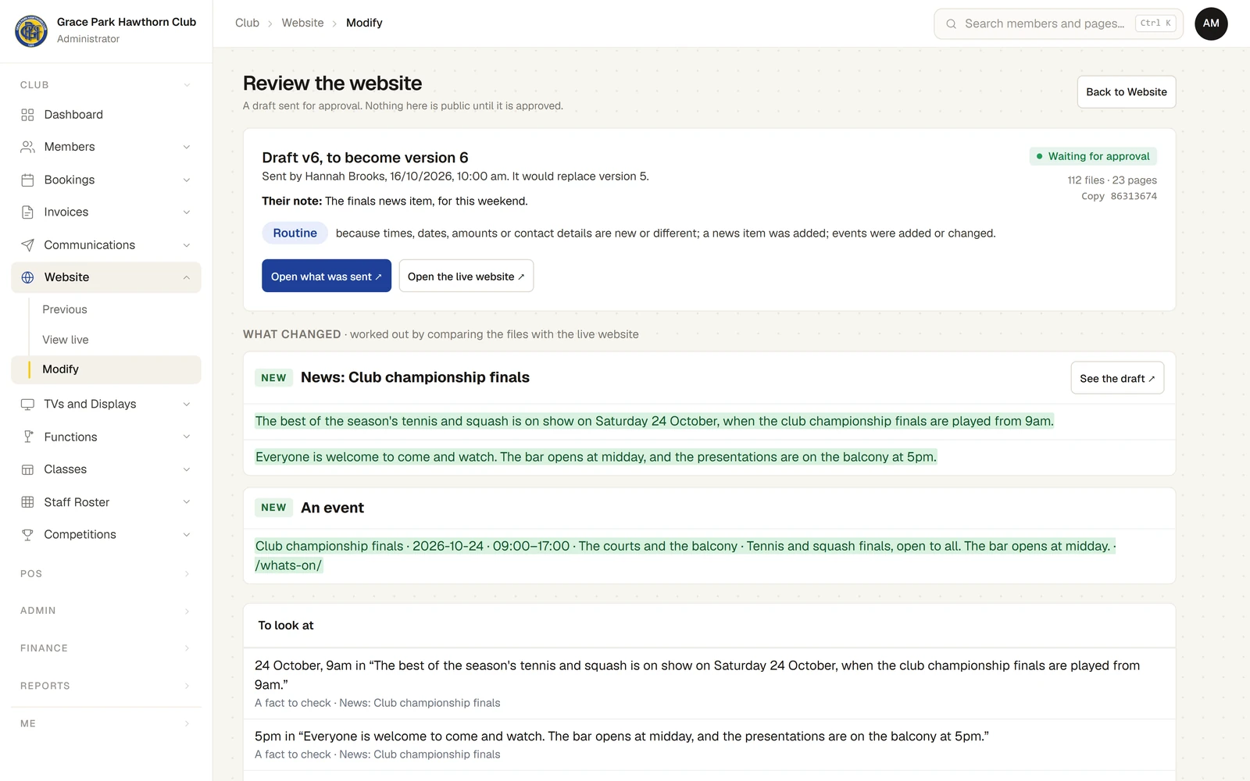Expand the Members submenu chevron
This screenshot has height=781, width=1250.
[x=187, y=147]
